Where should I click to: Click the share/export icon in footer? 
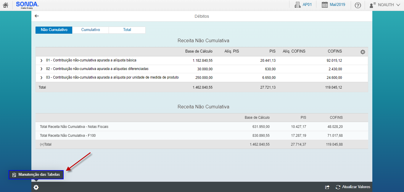327,187
